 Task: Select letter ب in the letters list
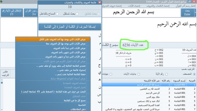coord(99,102)
